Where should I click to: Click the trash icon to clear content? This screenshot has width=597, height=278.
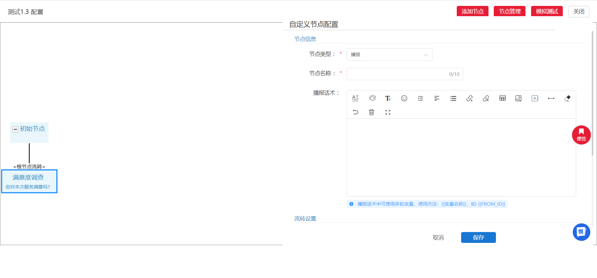372,112
